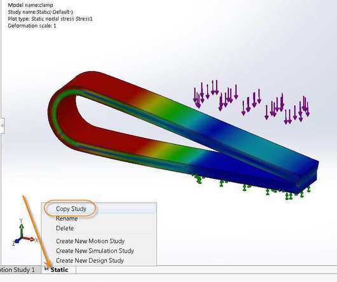Pick Create New Design Study option
Viewport: 337px width, 282px height.
coord(90,260)
